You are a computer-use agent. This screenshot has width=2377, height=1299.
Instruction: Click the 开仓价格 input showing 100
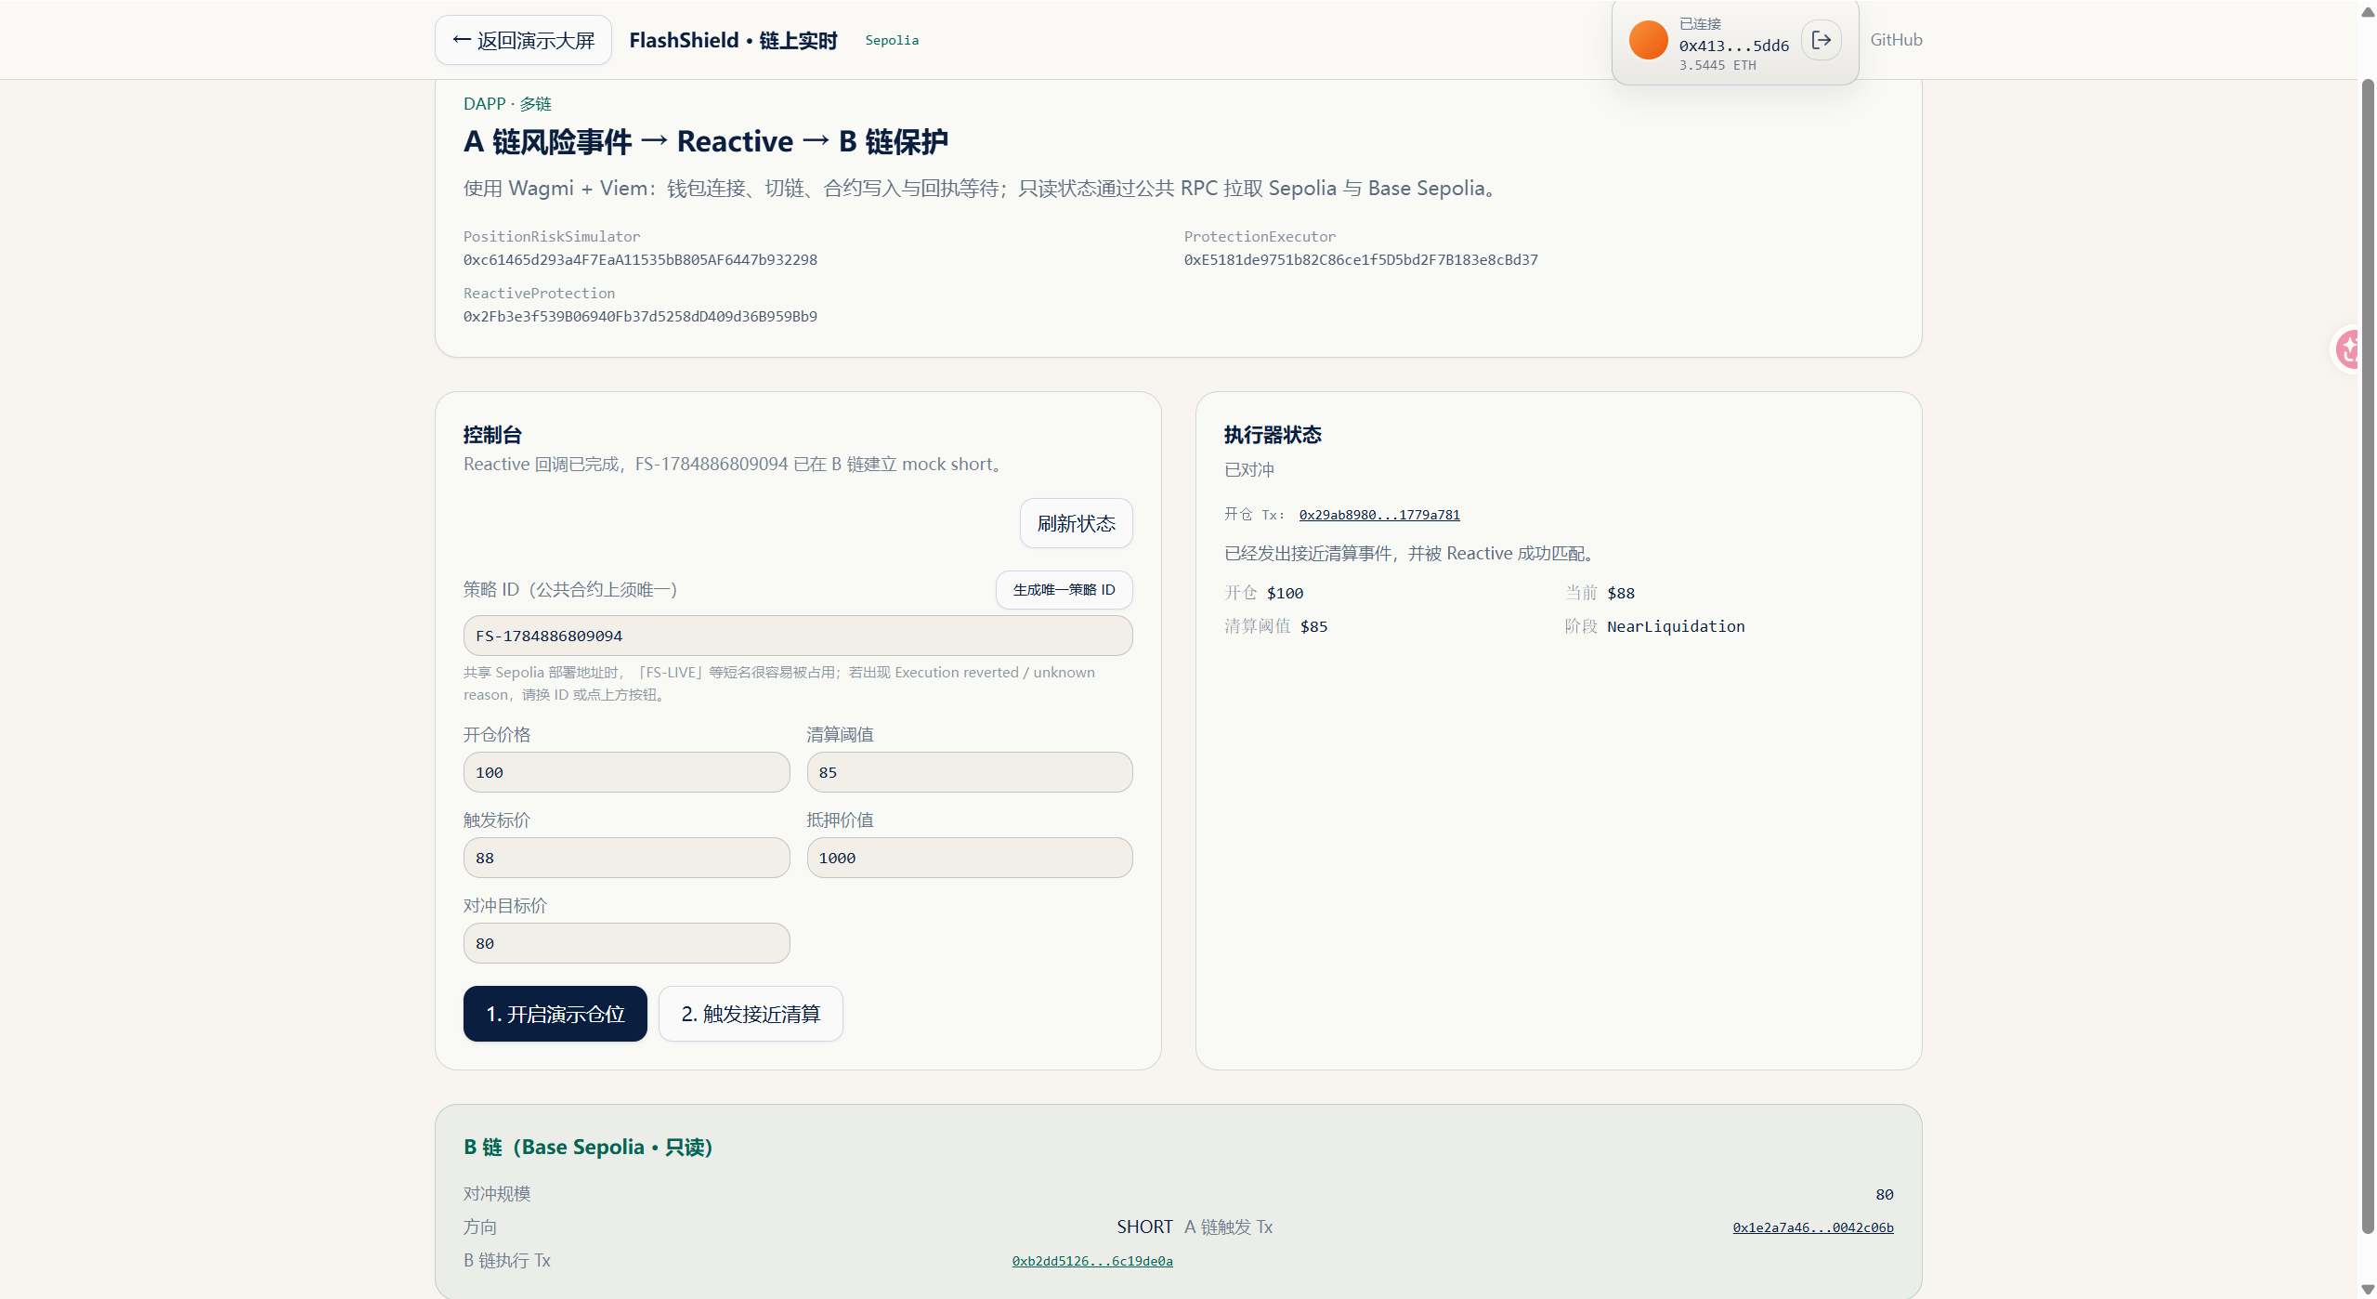[626, 772]
